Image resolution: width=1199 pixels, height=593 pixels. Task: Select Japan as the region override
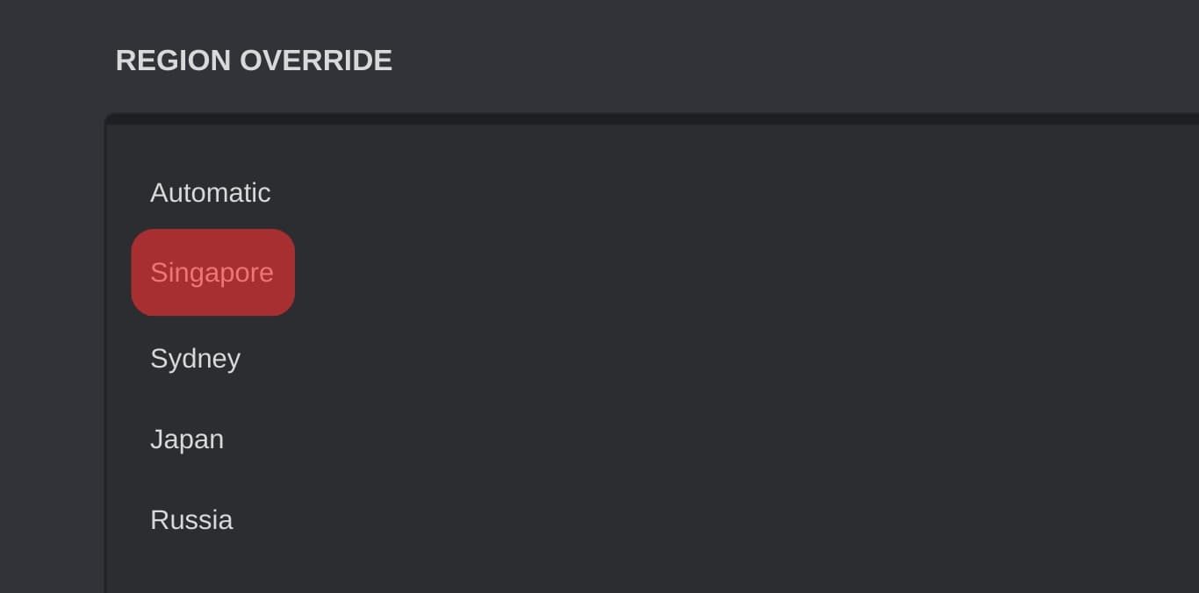[187, 439]
